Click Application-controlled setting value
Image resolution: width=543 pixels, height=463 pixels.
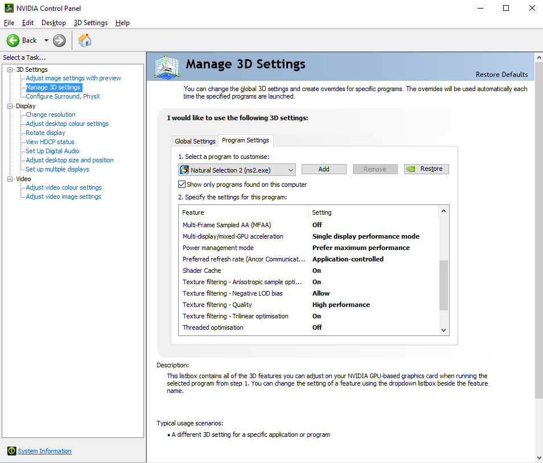pos(348,259)
